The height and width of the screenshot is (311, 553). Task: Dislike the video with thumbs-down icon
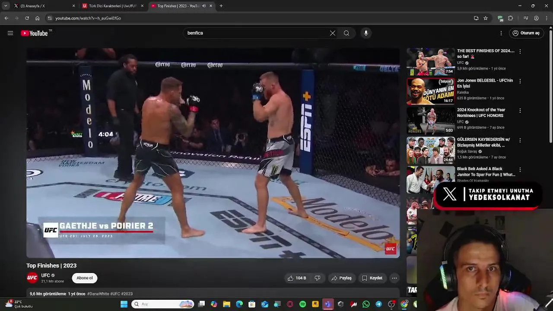[318, 278]
